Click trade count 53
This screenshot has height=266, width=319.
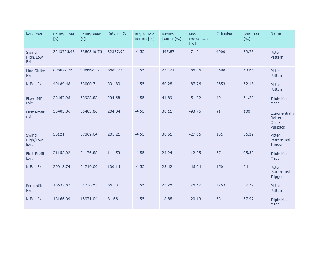[x=218, y=199]
